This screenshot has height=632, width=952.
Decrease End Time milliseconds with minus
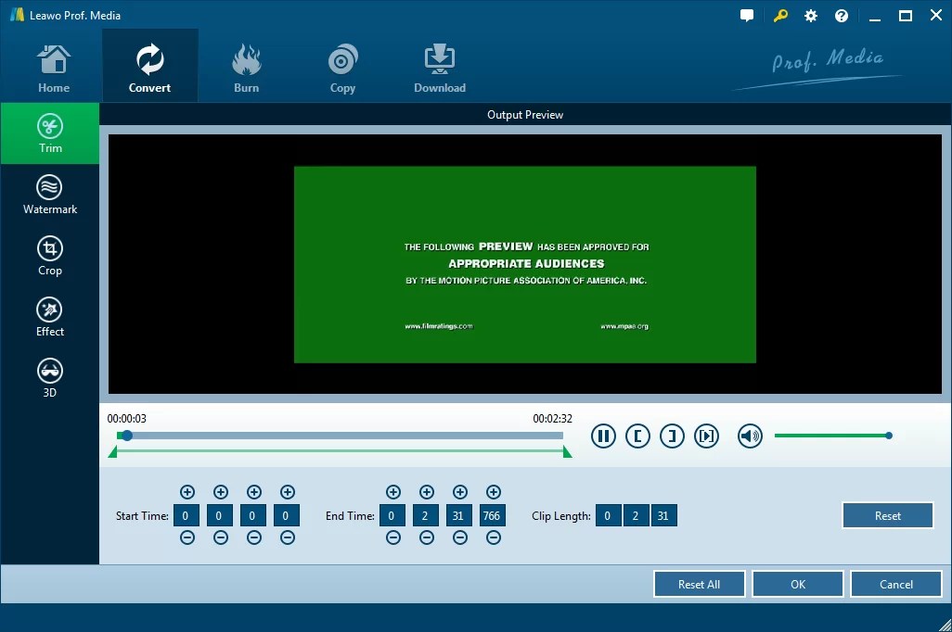pos(493,537)
